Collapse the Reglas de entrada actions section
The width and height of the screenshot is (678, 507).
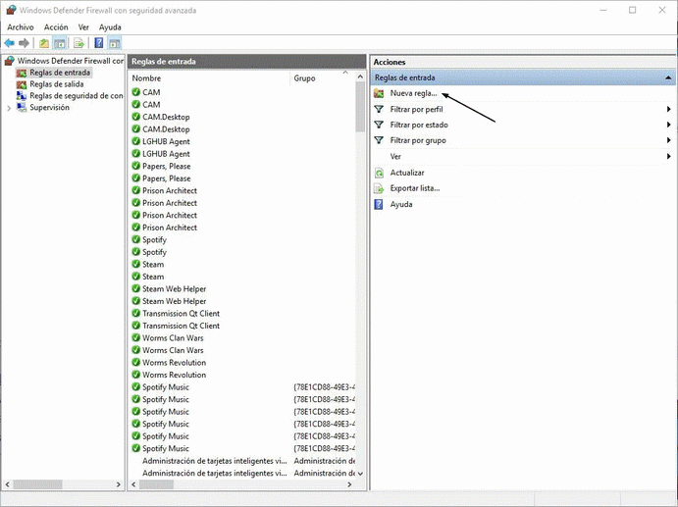pyautogui.click(x=668, y=77)
